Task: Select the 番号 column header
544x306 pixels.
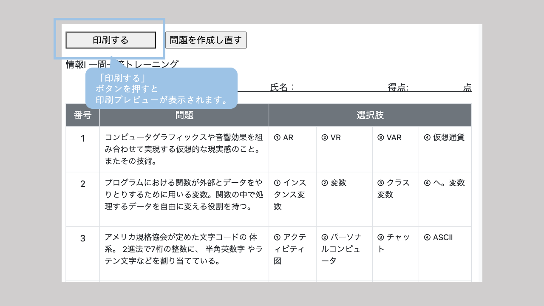Action: click(x=82, y=115)
